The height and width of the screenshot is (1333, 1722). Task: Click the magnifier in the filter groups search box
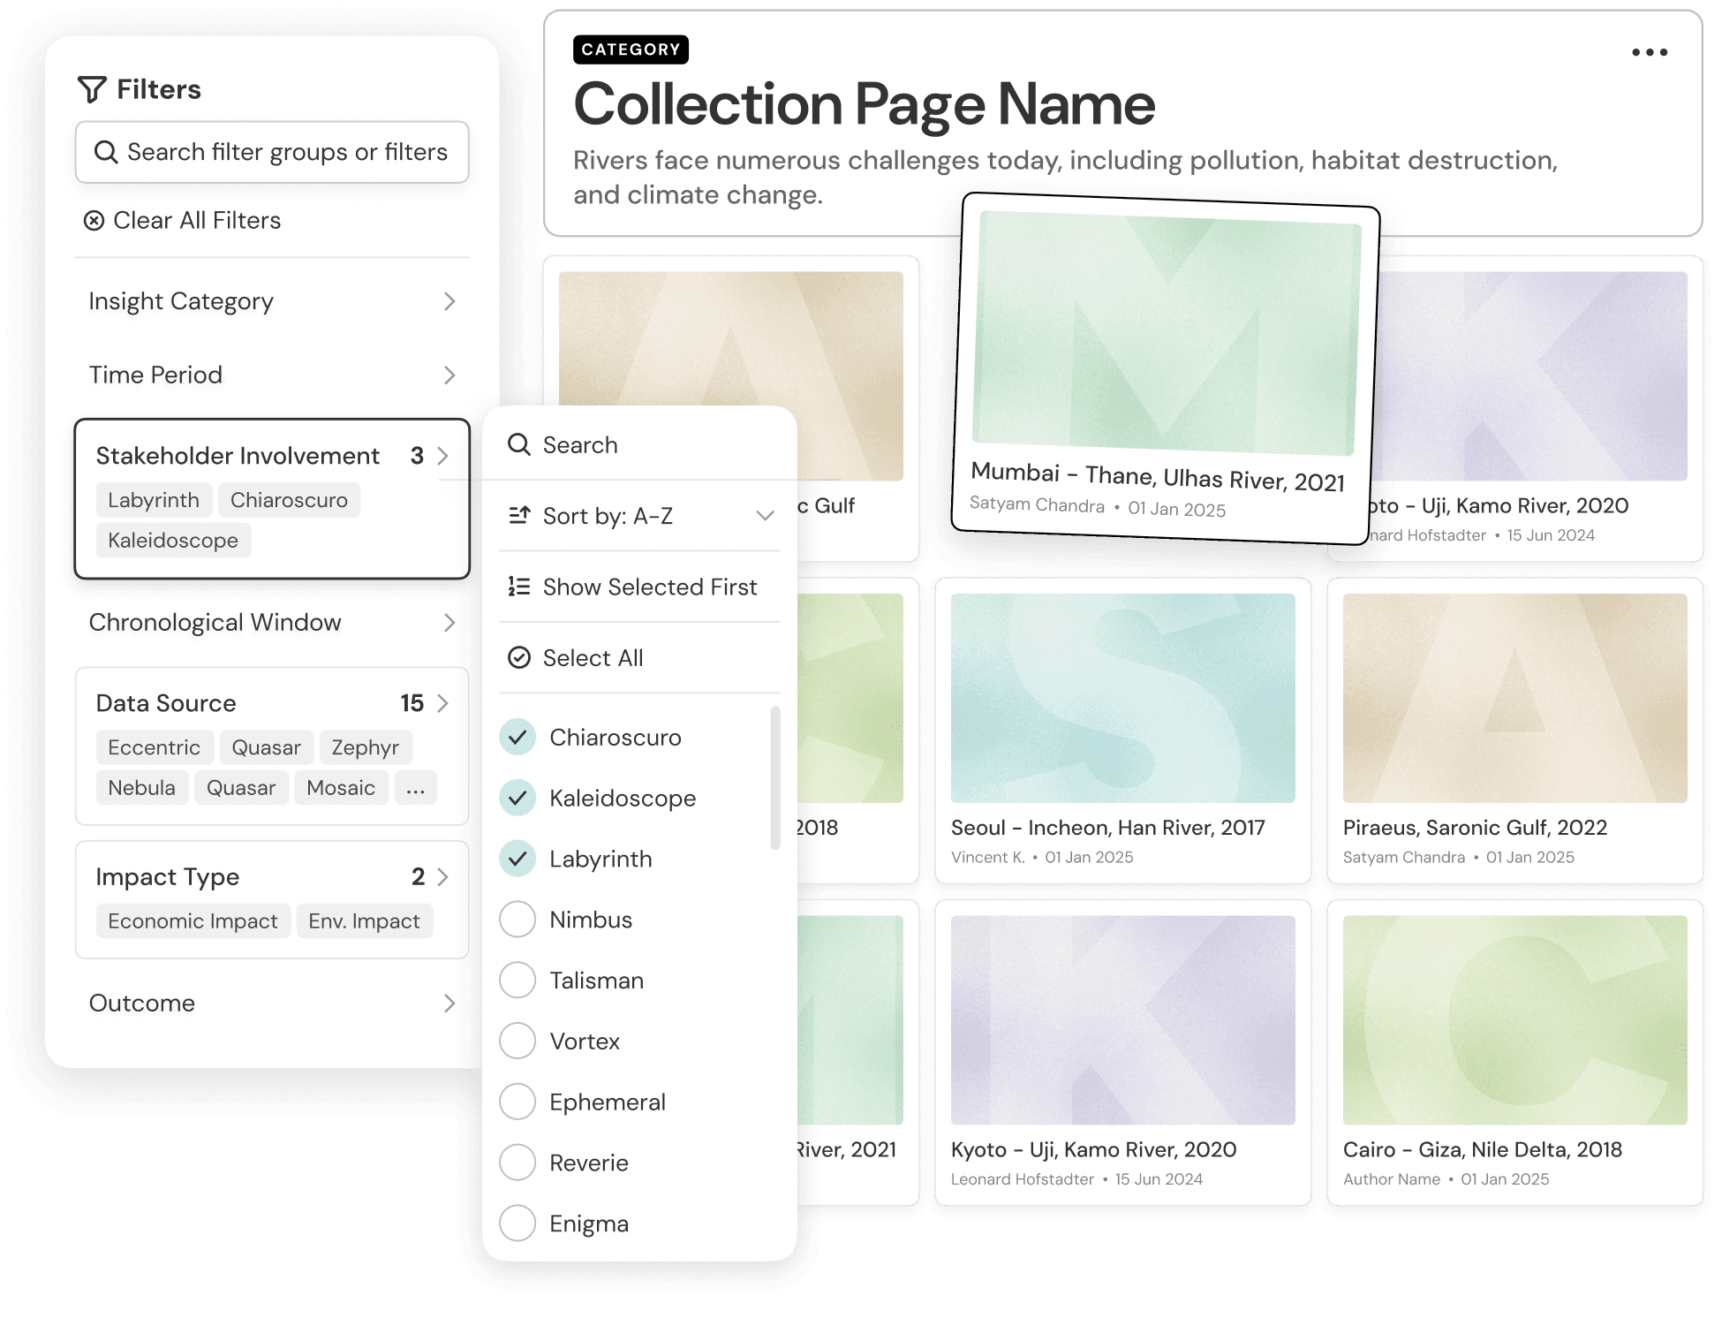(x=106, y=152)
